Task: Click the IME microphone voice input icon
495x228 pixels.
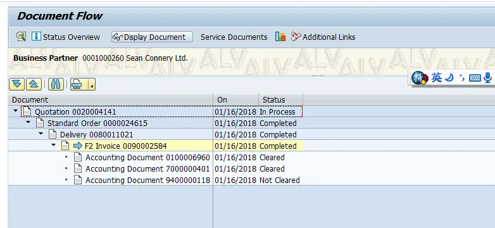Action: coord(488,77)
